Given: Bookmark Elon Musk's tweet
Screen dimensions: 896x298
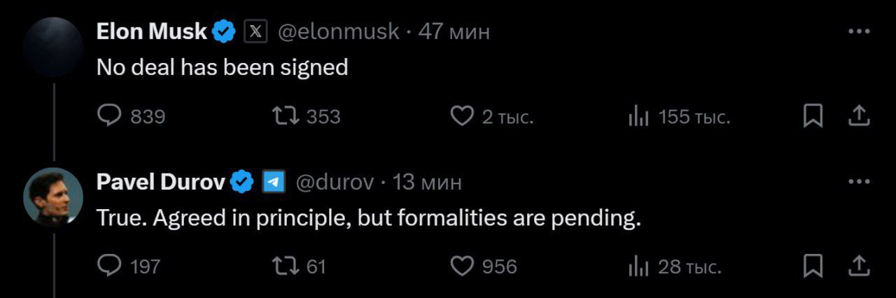Looking at the screenshot, I should pyautogui.click(x=812, y=116).
